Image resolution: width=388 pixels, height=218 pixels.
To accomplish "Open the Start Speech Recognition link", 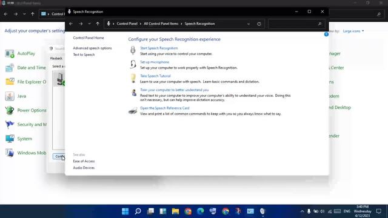I will click(159, 48).
